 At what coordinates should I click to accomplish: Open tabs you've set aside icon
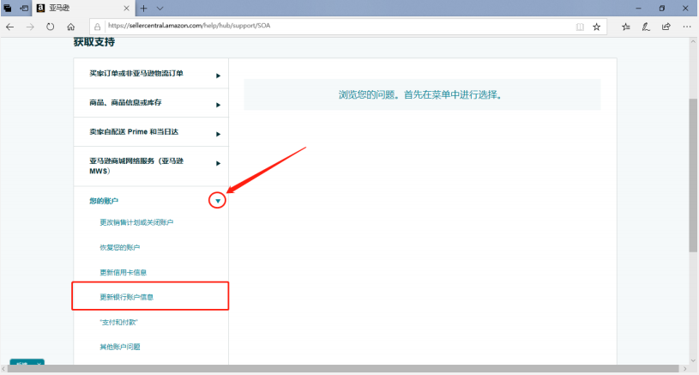tap(8, 8)
